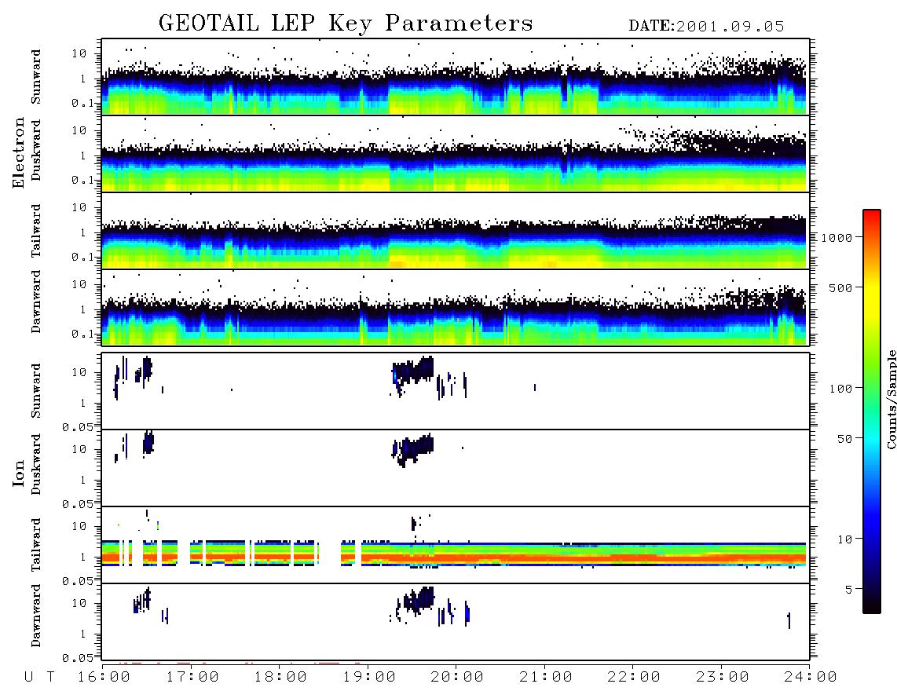Click the 50 colorbar tick label
Viewport: 897px width, 691px height.
tap(844, 439)
